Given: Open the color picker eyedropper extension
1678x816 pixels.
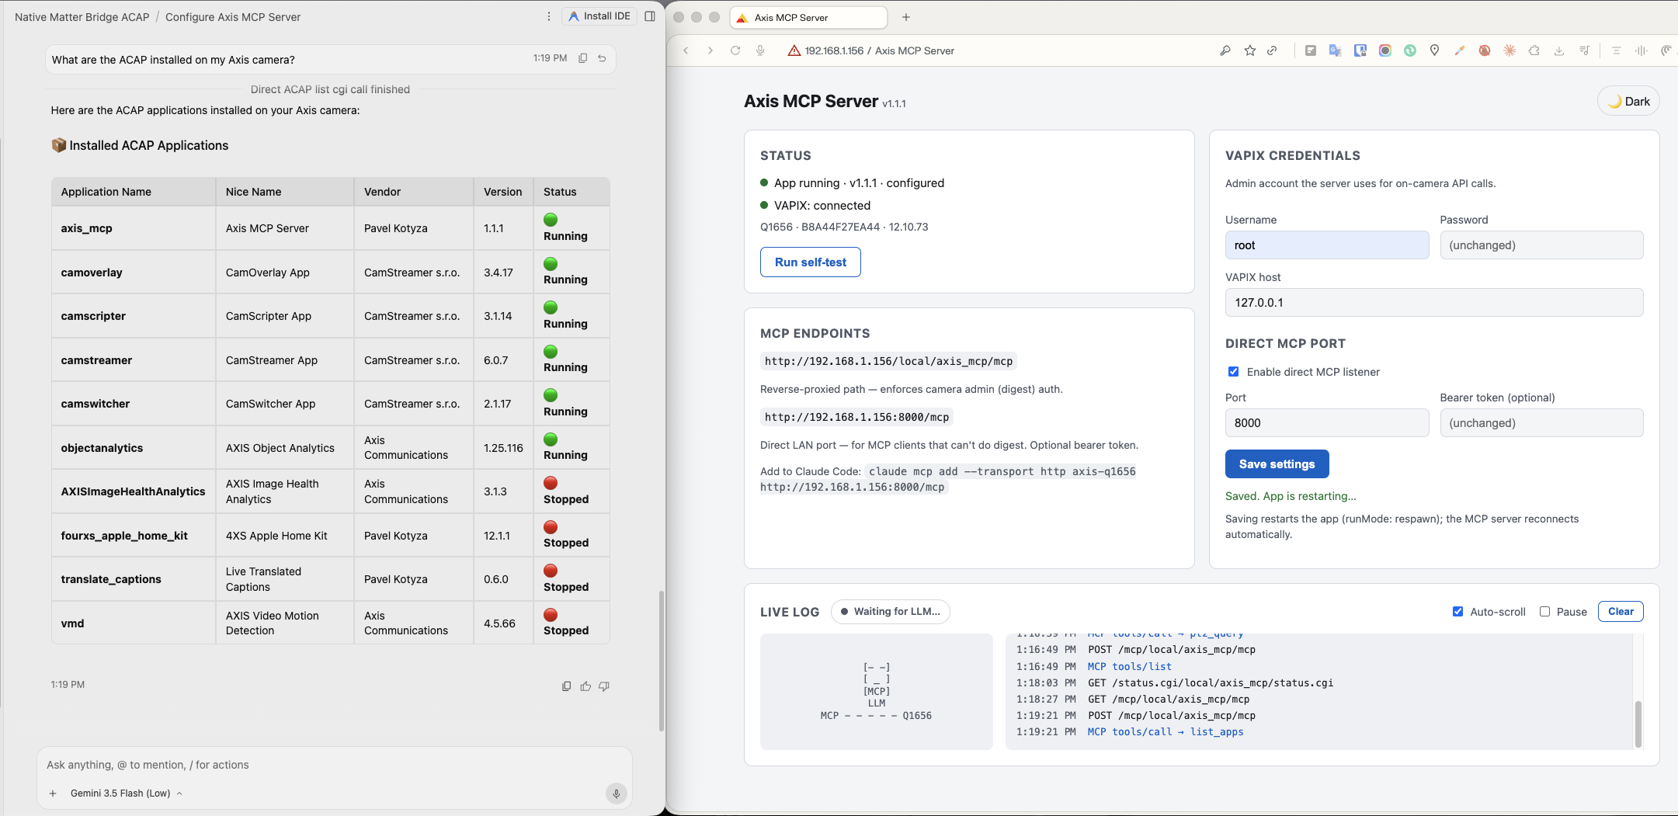Looking at the screenshot, I should (x=1460, y=50).
